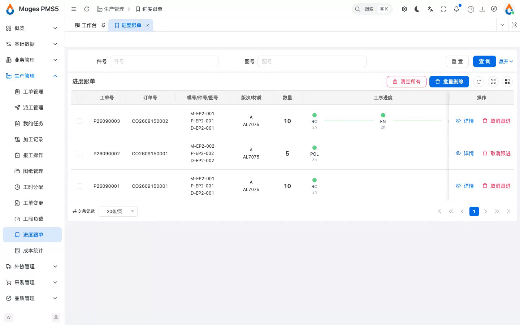
Task: Open the tabs dropdown chevron
Action: pos(502,25)
